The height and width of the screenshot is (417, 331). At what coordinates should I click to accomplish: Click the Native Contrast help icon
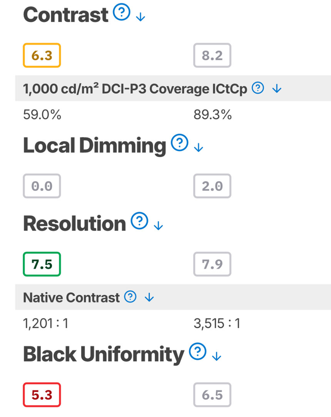tap(131, 297)
